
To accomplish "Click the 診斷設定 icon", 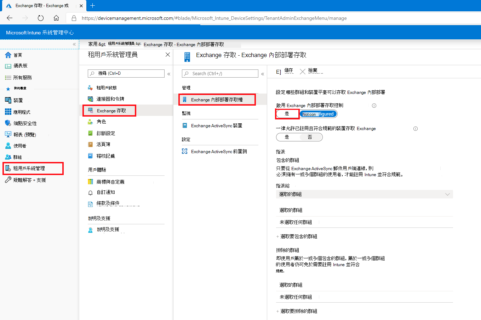I will [90, 133].
